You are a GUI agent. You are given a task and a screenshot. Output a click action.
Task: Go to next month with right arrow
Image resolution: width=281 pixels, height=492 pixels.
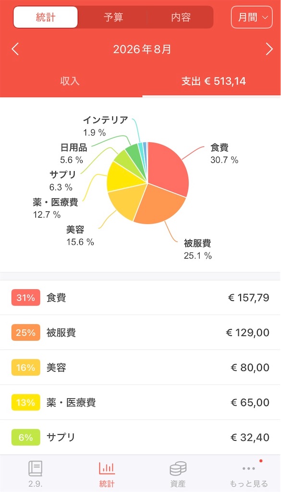(269, 49)
